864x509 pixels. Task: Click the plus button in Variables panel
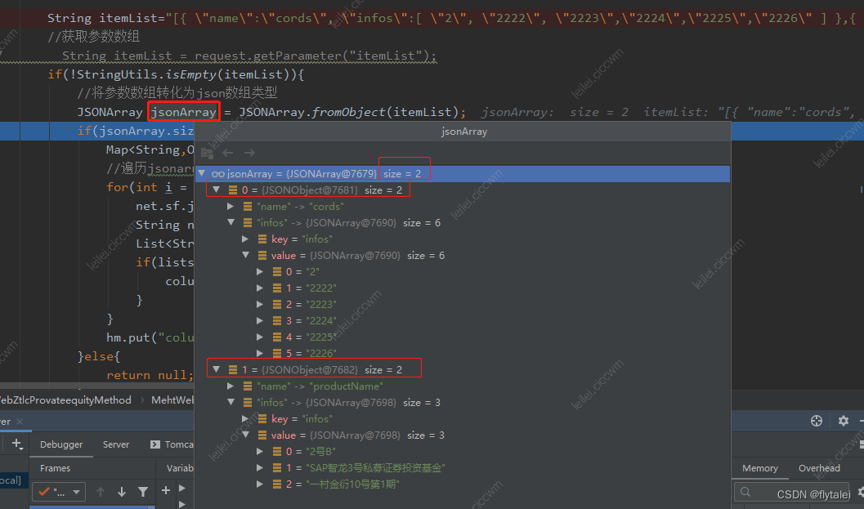coord(166,489)
